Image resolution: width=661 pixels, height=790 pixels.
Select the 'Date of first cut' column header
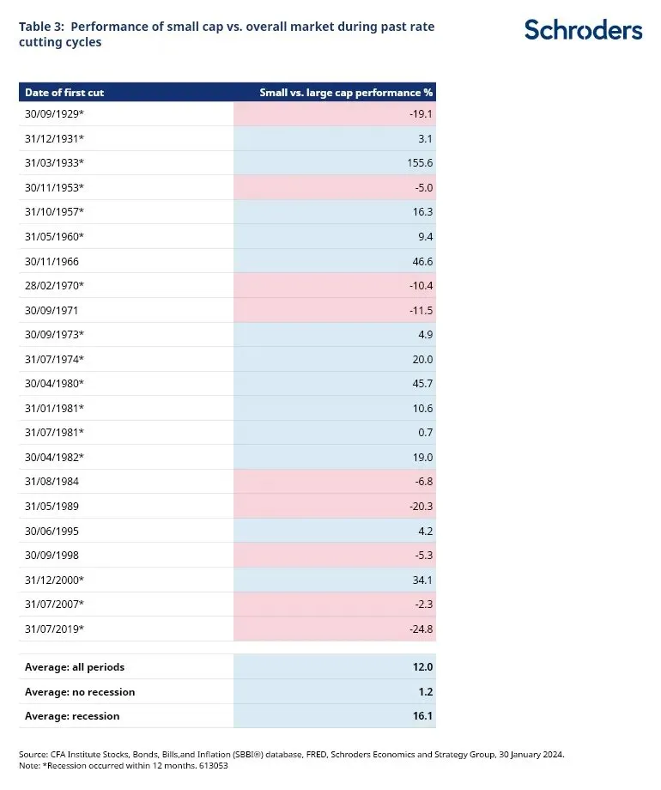65,92
